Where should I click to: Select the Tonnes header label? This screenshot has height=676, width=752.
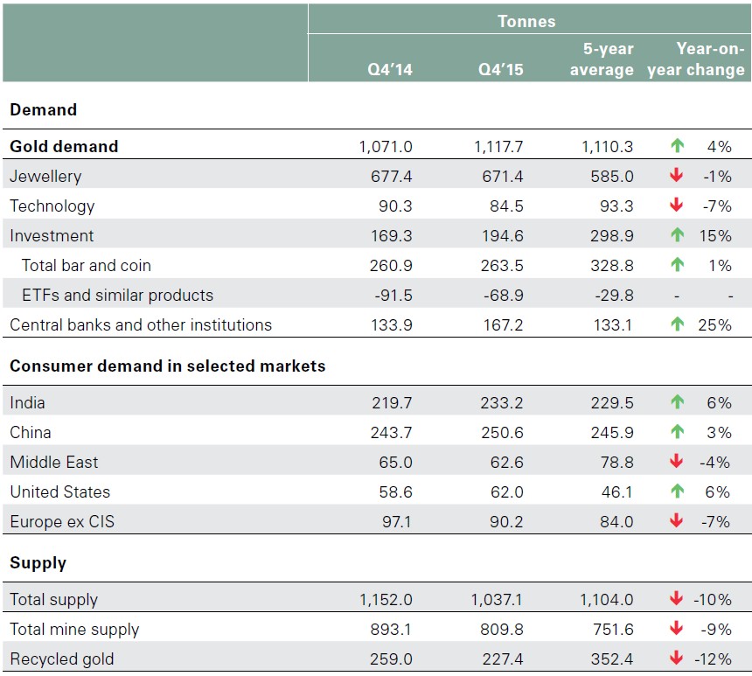click(526, 21)
